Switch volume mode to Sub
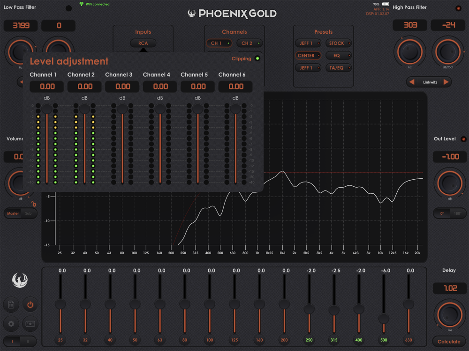Image resolution: width=469 pixels, height=351 pixels. 29,213
